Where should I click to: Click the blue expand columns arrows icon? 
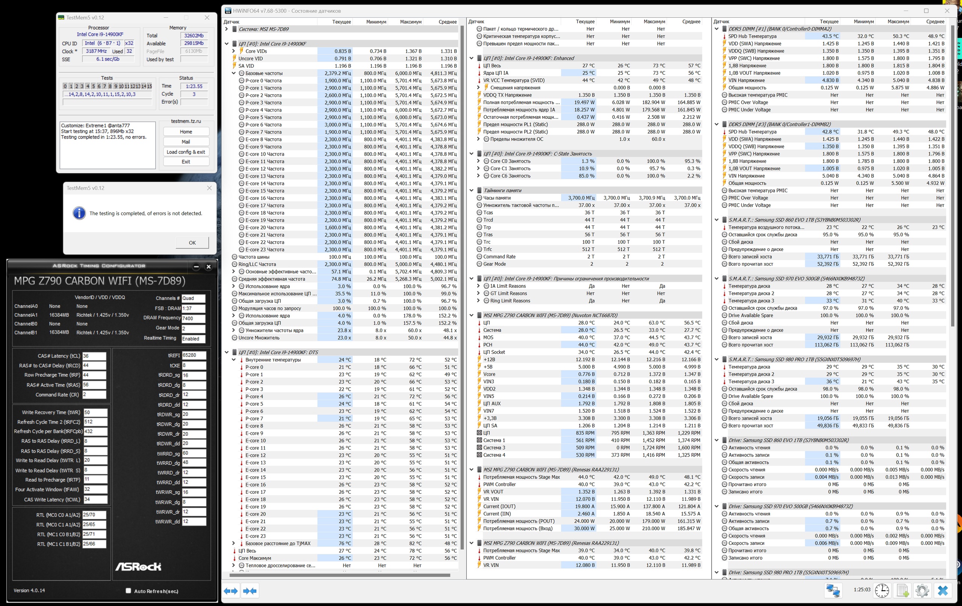231,591
